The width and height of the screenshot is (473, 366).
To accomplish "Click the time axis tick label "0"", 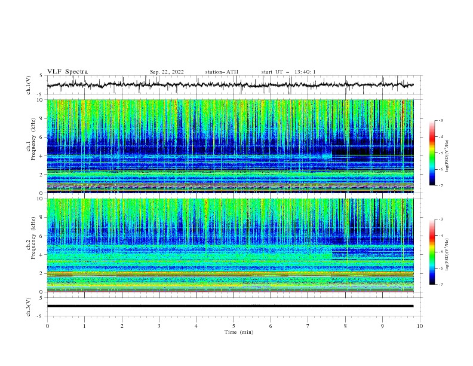I will coord(47,326).
